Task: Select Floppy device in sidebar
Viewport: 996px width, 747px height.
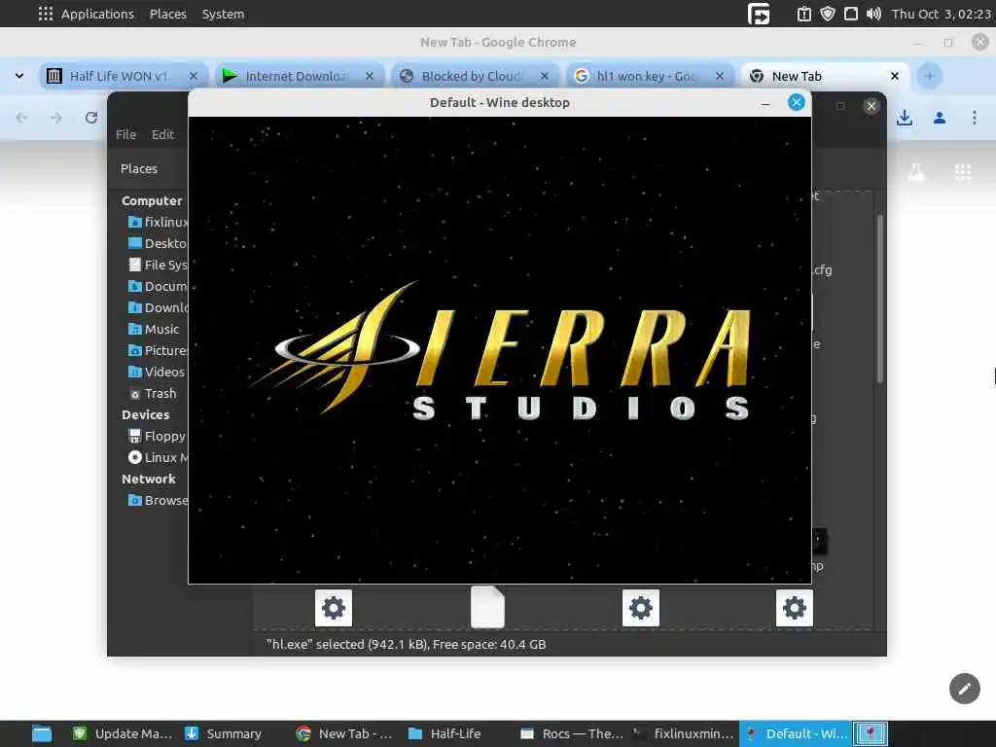Action: [157, 437]
